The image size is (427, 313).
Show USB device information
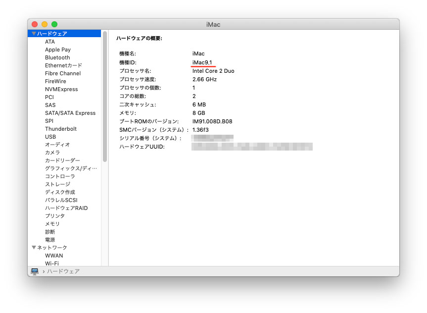50,137
